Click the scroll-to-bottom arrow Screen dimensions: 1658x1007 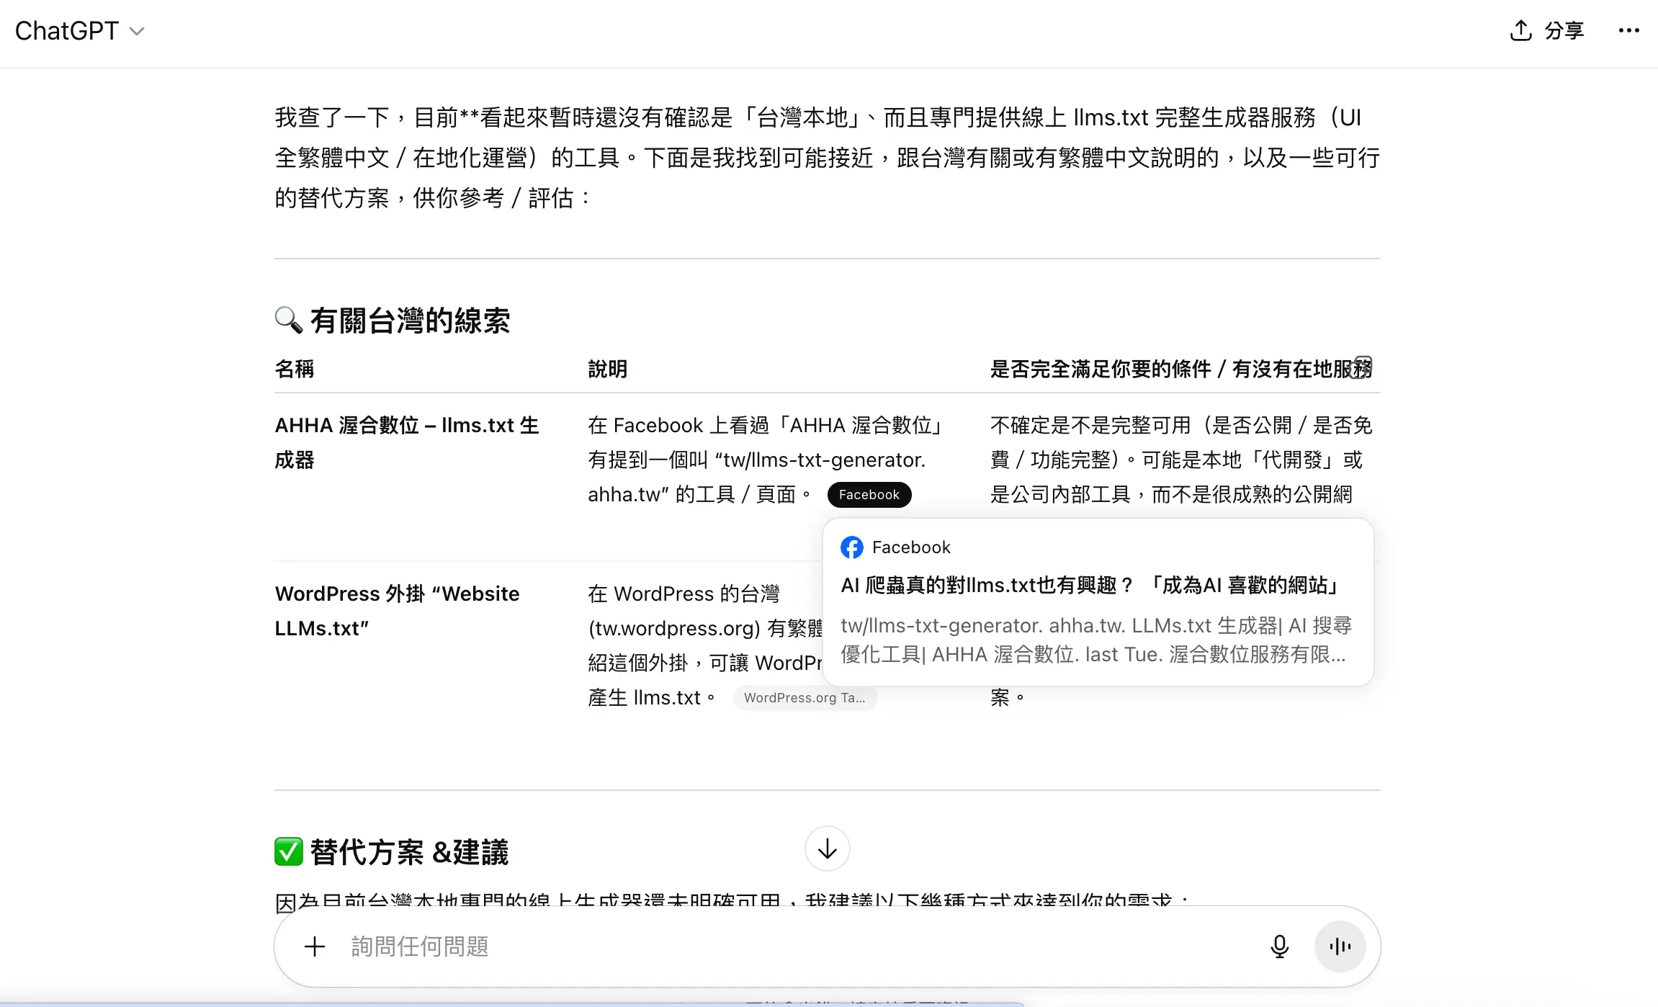pos(827,849)
